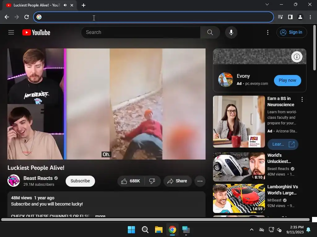Open the Evony ad avatar
Screen dimensions: 317x237
tap(226, 80)
